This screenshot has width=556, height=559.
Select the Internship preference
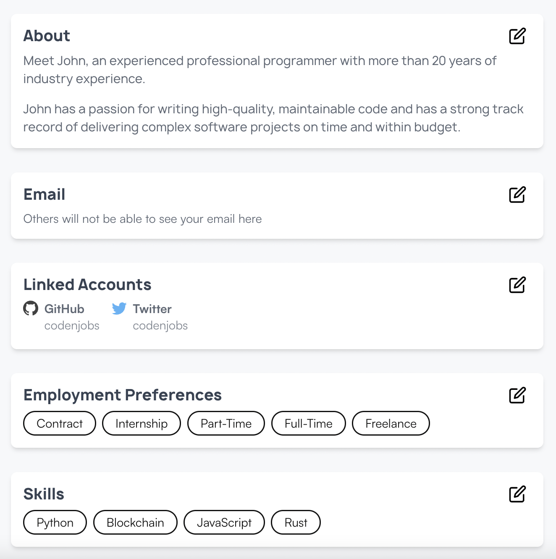point(141,423)
